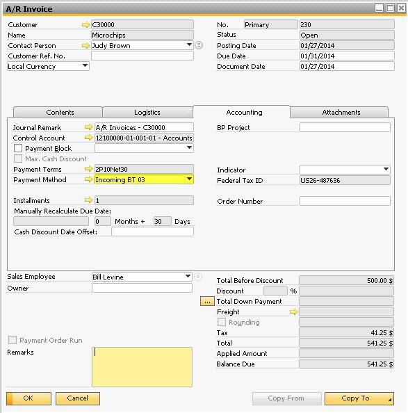
Task: Follow the Journal Remark link arrow
Action: click(x=88, y=127)
